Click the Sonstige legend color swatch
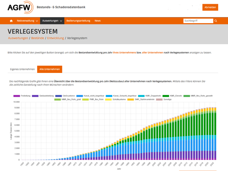 (x=159, y=100)
